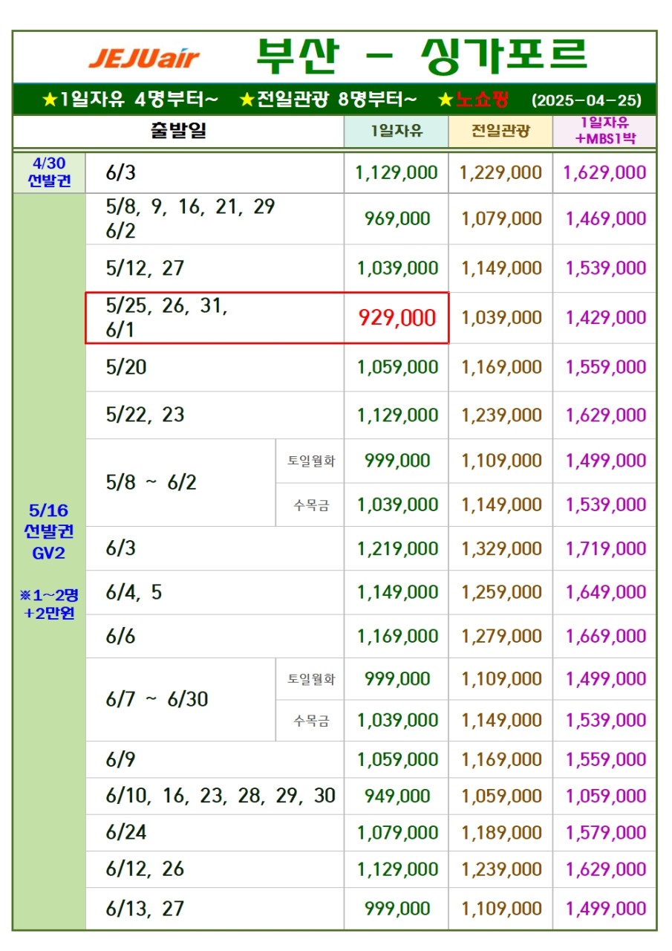Click 1,539,000 in the 5/12, 27 row

click(605, 268)
